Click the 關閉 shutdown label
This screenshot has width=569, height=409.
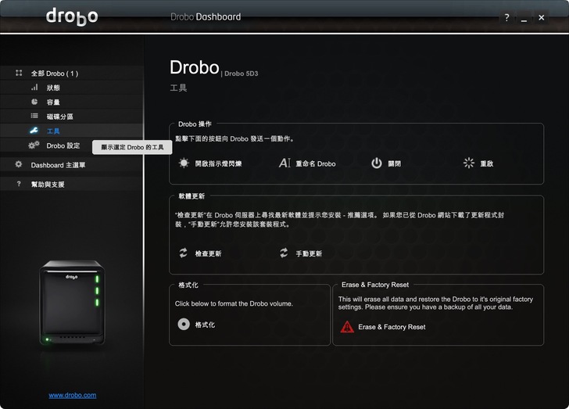[395, 163]
